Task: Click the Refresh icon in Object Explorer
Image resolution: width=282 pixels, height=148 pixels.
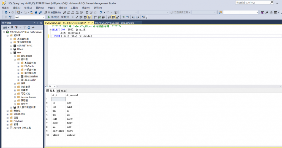Action: [29, 27]
